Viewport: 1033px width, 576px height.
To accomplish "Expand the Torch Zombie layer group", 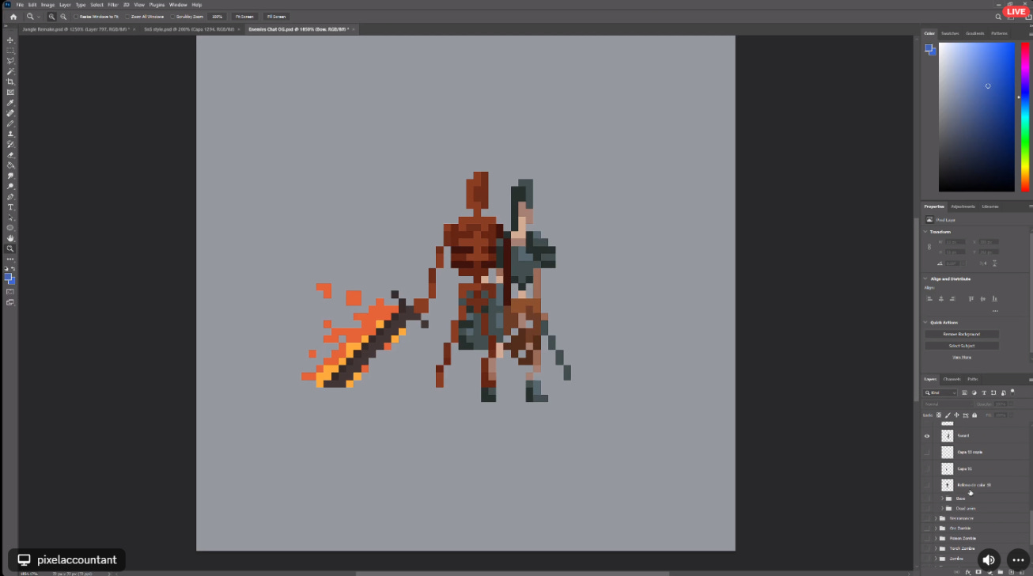I will 936,548.
